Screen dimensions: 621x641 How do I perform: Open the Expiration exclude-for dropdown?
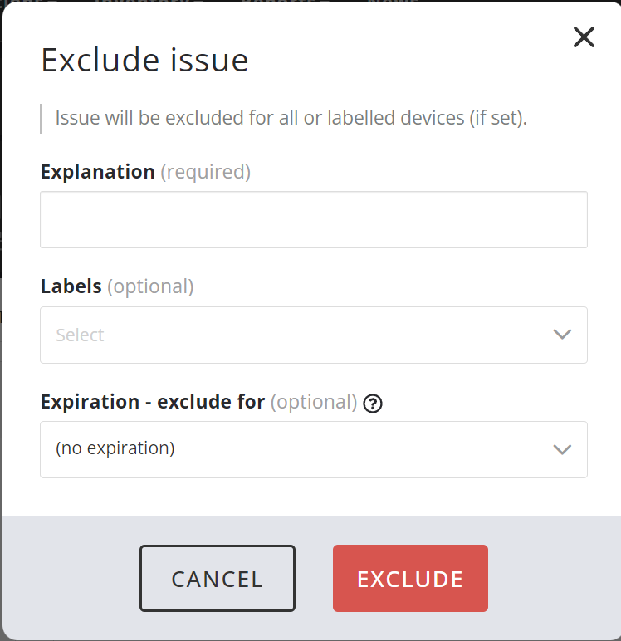pyautogui.click(x=299, y=449)
